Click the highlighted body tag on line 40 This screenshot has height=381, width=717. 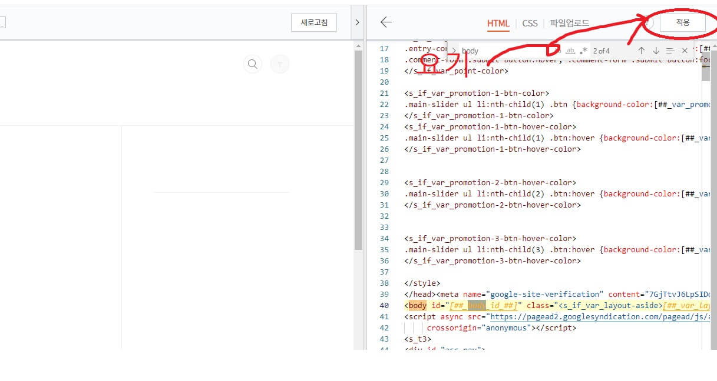(418, 305)
